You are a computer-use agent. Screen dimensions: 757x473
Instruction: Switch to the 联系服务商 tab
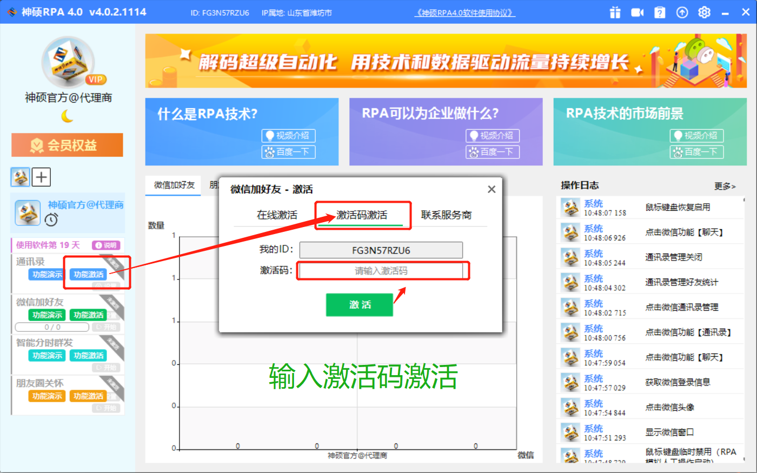447,215
